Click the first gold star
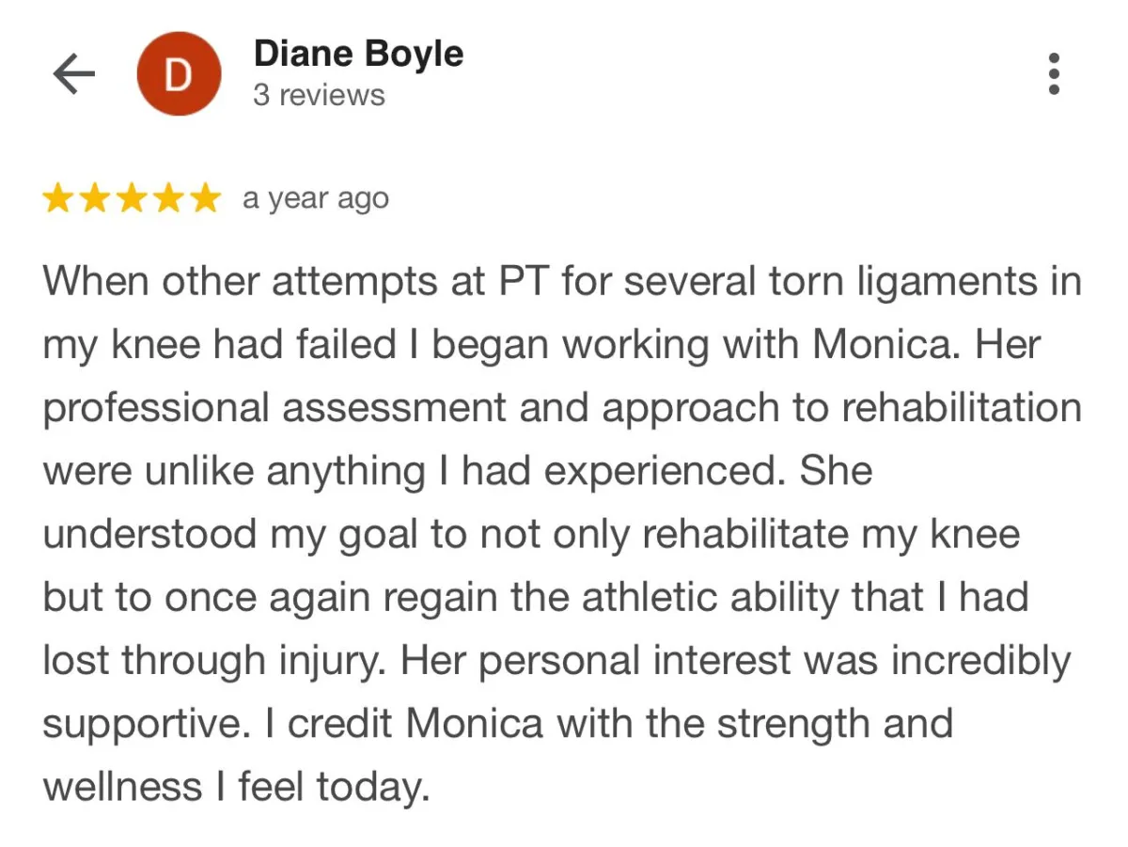1128x847 pixels. pyautogui.click(x=57, y=199)
